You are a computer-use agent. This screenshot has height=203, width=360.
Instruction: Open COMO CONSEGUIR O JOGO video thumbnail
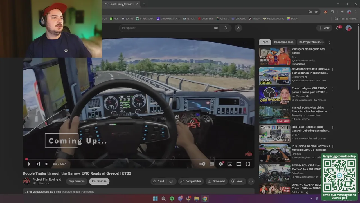tap(274, 76)
